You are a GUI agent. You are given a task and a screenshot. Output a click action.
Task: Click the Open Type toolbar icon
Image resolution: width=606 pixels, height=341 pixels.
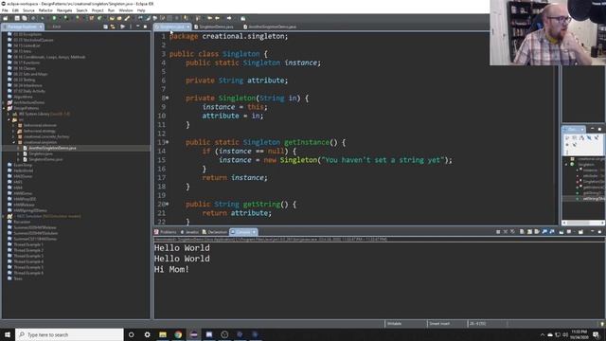[x=112, y=18]
